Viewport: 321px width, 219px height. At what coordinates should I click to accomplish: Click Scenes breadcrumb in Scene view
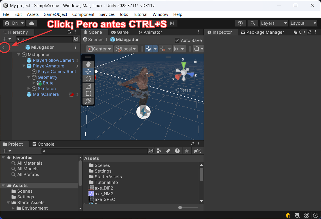93,39
